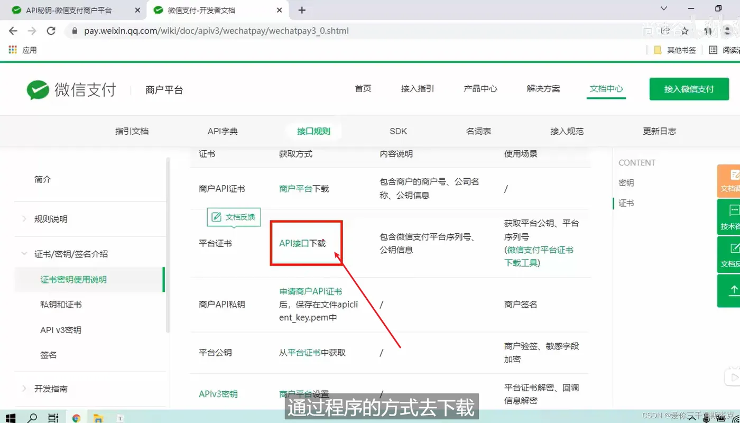Jump to 证书 in CONTENT outline
The height and width of the screenshot is (423, 740).
[x=626, y=203]
